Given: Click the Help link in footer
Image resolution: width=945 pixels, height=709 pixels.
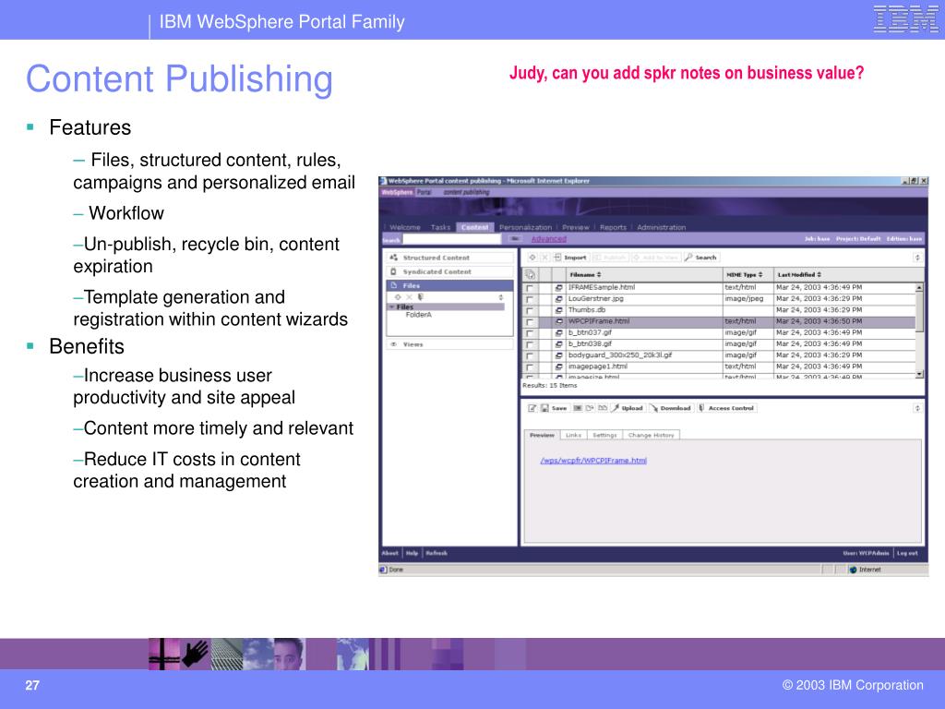Looking at the screenshot, I should [x=412, y=553].
